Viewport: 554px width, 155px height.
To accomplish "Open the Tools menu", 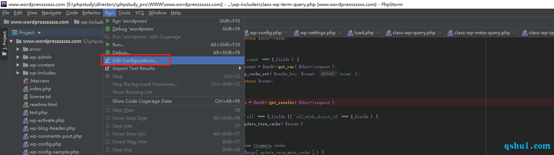I will point(124,13).
